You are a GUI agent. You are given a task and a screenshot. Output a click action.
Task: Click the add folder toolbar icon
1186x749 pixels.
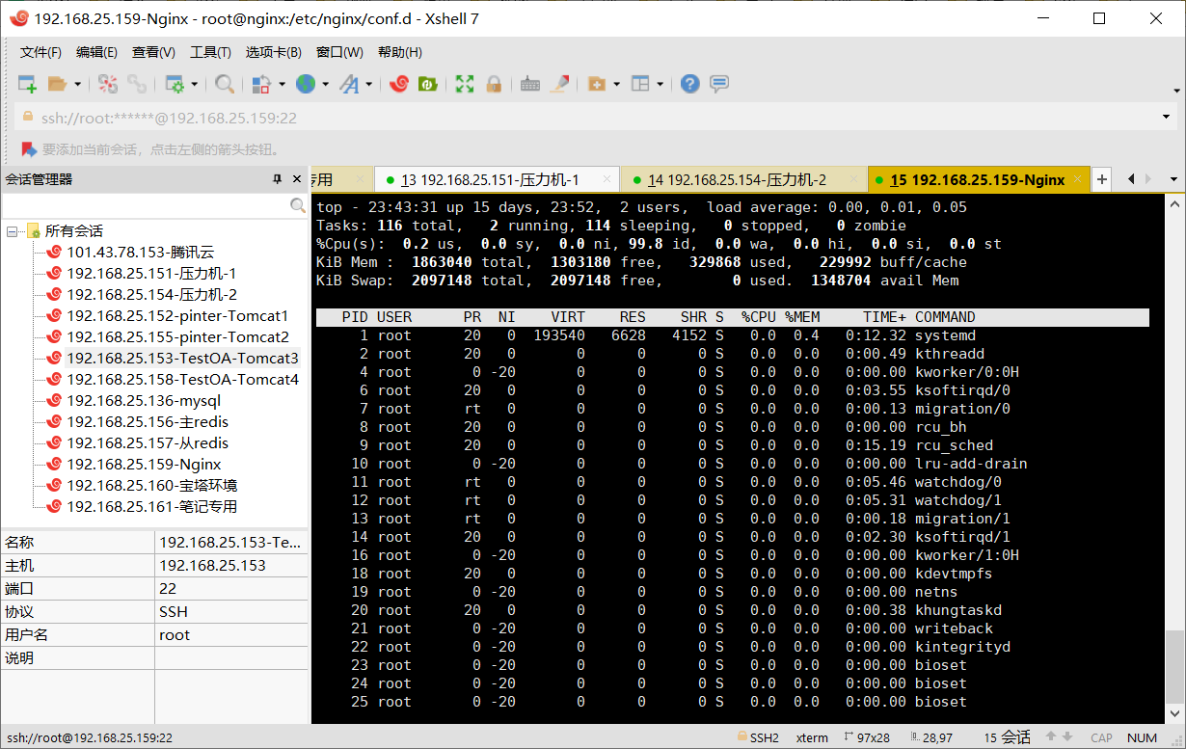click(x=596, y=84)
